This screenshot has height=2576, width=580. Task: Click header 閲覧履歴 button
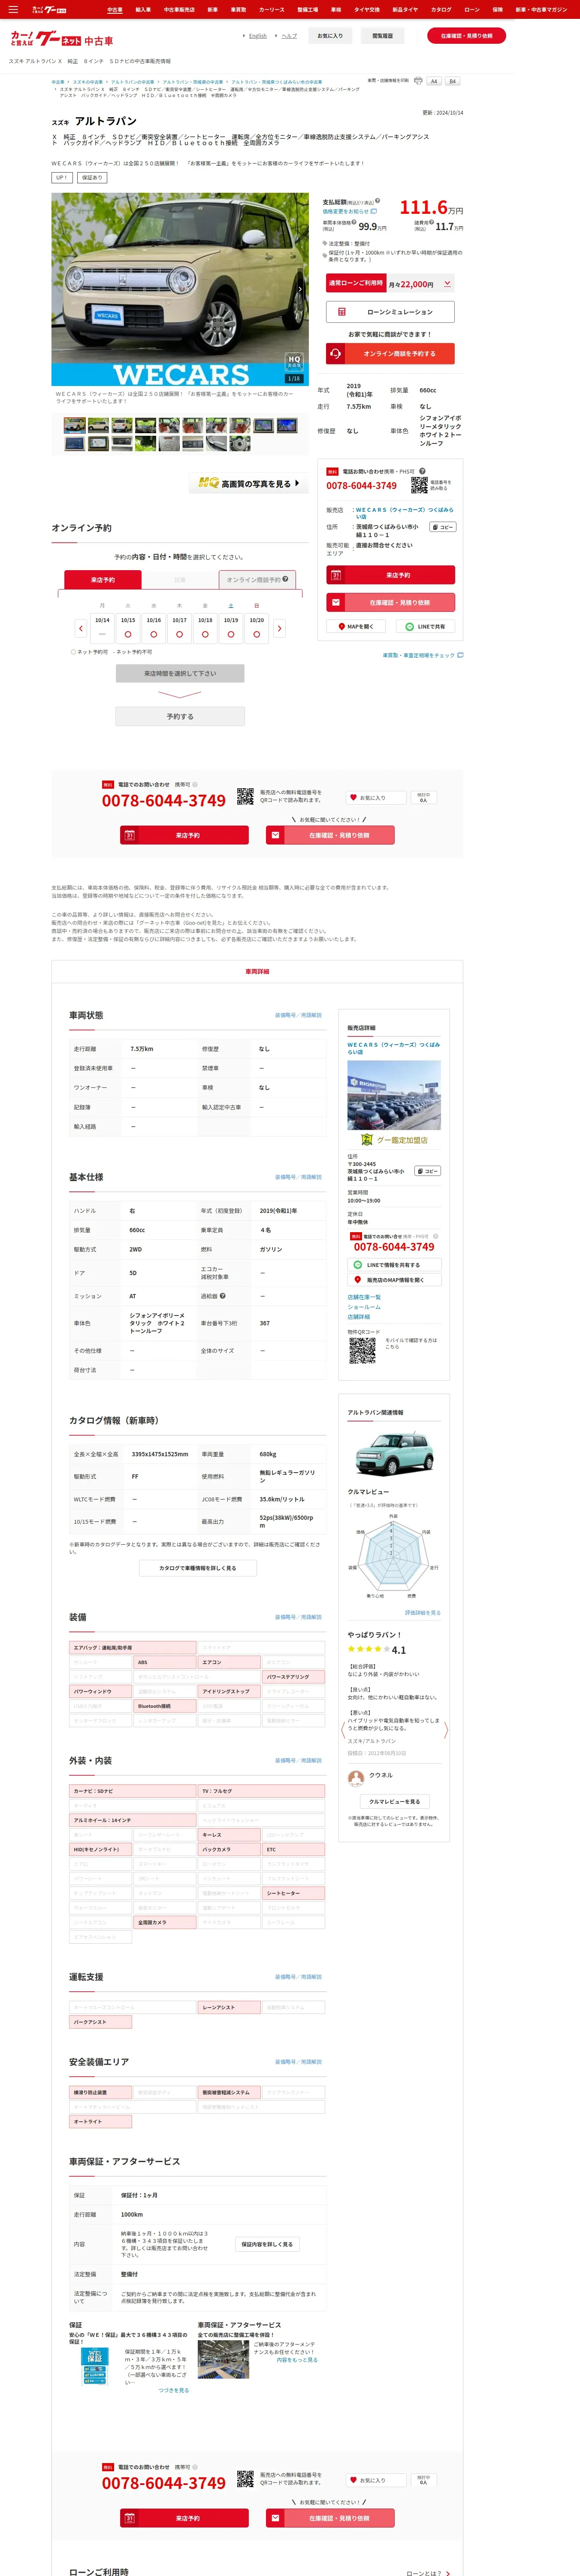382,36
